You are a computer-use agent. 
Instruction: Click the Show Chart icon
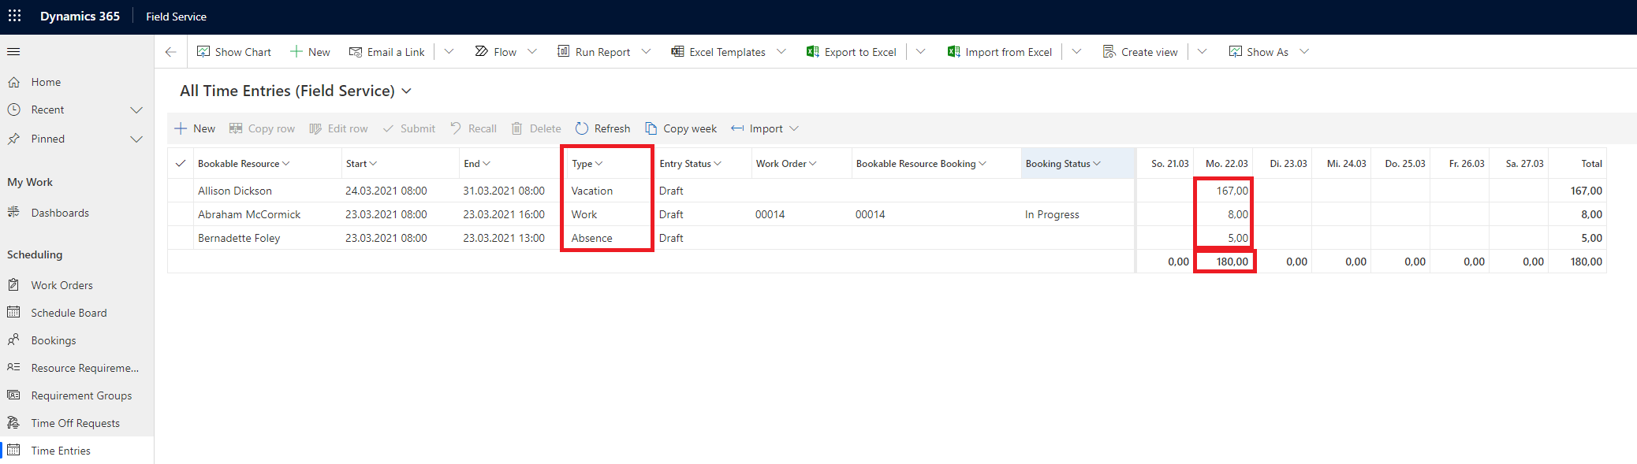pyautogui.click(x=203, y=52)
